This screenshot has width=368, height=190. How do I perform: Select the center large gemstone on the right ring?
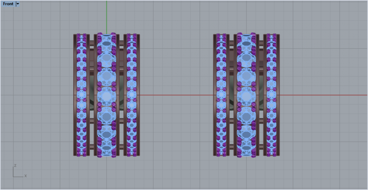pos(247,96)
